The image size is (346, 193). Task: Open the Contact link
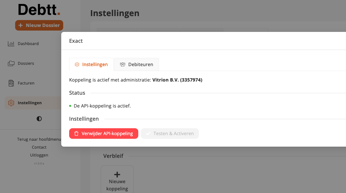pyautogui.click(x=39, y=147)
